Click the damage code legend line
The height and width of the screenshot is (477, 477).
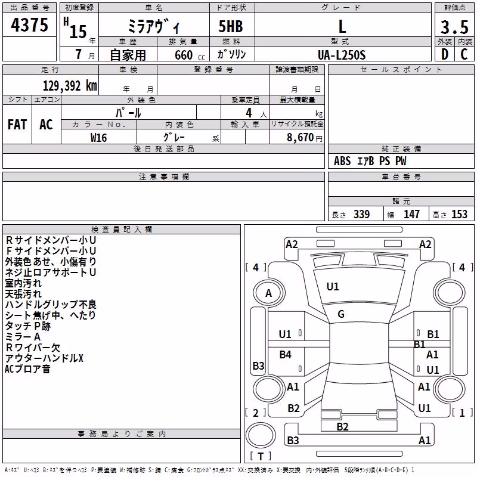tap(209, 470)
